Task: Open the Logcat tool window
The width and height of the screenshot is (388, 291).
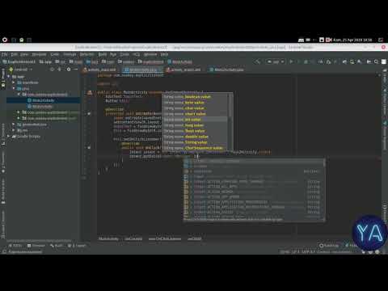Action: click(x=77, y=246)
